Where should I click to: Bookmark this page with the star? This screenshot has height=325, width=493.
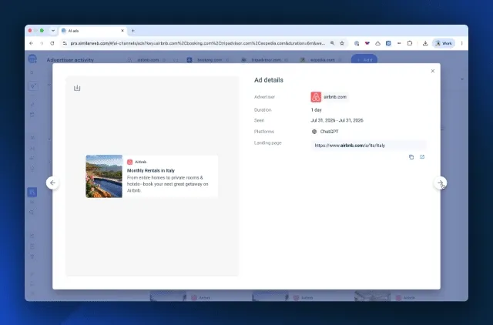[342, 43]
